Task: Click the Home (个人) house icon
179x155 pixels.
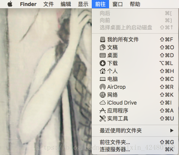Action: 103,71
